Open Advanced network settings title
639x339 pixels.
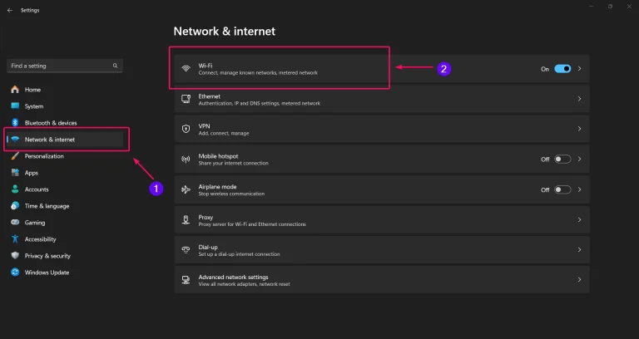click(x=233, y=278)
